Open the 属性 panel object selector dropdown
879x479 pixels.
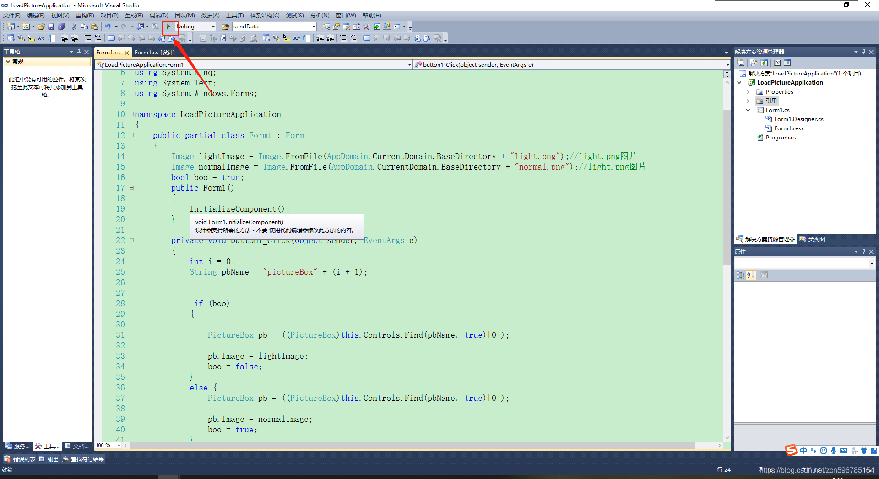(x=872, y=263)
